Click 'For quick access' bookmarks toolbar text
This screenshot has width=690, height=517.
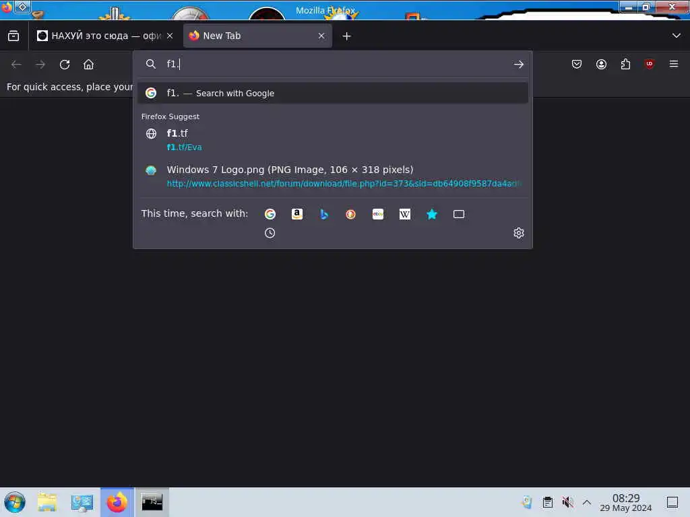point(69,87)
